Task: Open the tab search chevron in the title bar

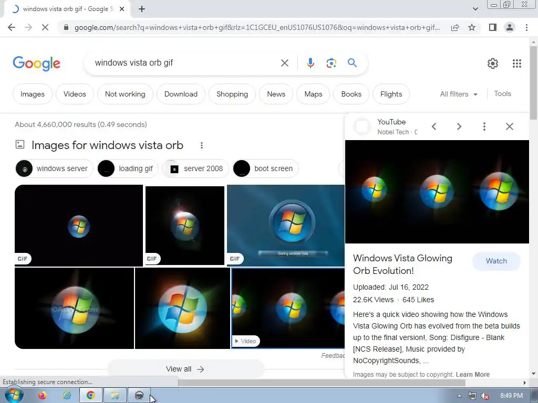Action: (475, 9)
